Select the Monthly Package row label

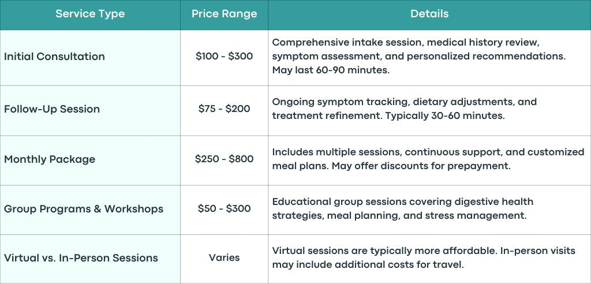click(50, 159)
